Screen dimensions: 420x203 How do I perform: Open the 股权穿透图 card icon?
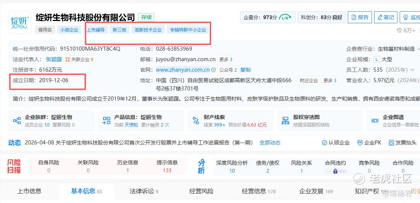(285, 120)
